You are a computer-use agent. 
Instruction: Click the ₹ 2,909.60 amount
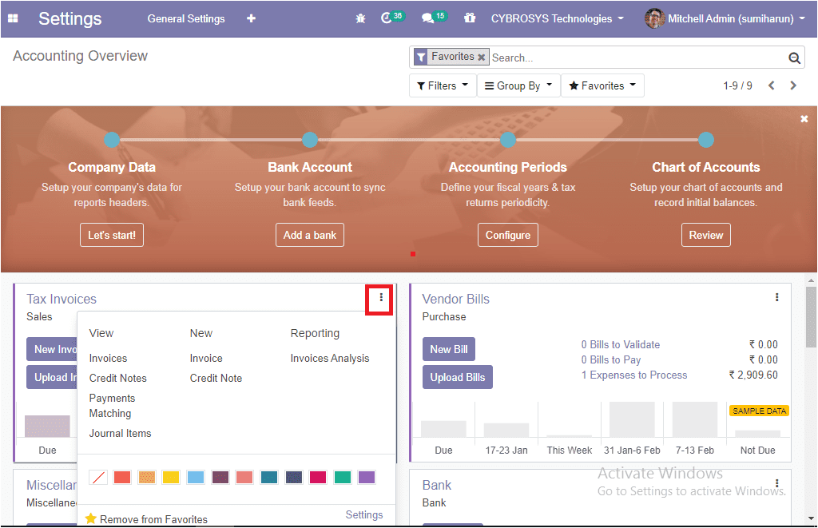[753, 375]
